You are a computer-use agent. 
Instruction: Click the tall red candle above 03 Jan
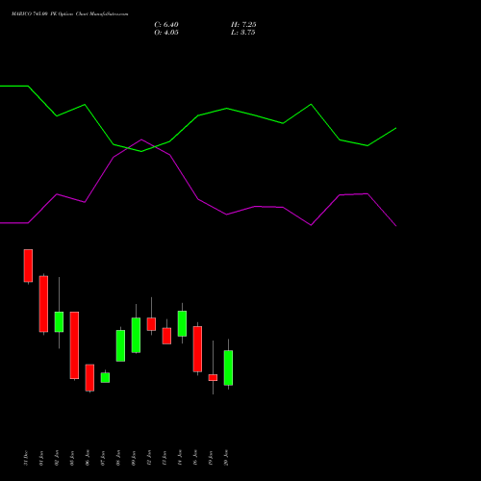[74, 345]
